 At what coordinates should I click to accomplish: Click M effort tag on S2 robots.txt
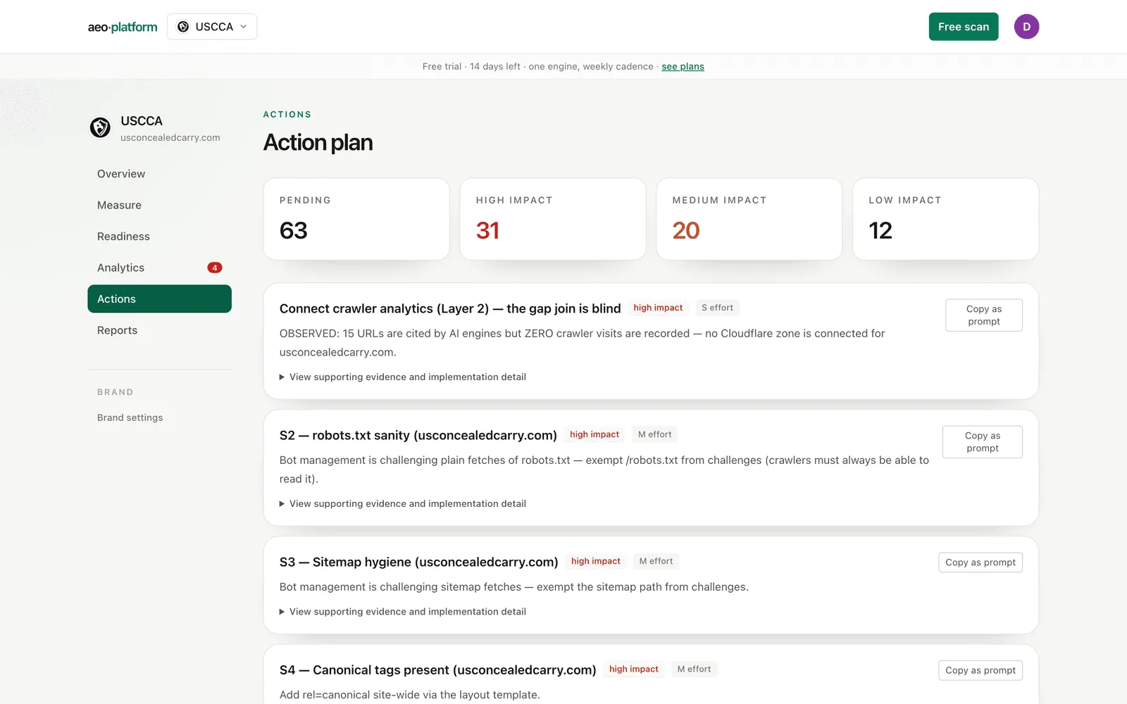coord(654,434)
